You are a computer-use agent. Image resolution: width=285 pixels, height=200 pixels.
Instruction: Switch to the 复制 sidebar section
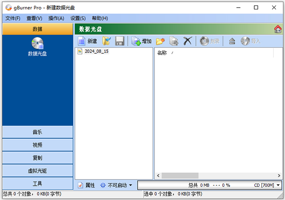[37, 158]
